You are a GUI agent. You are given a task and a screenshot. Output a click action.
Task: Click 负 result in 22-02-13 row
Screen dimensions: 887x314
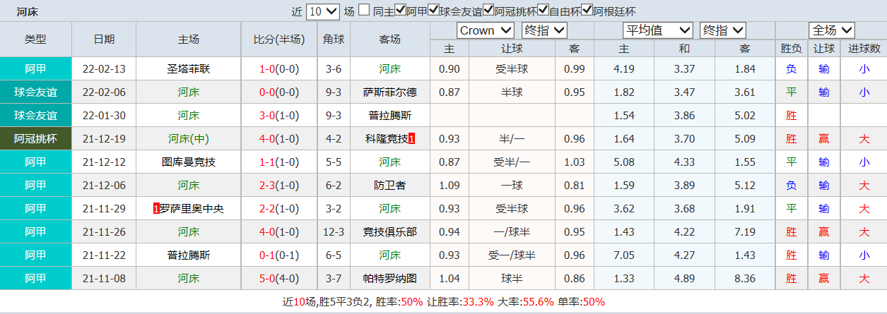792,69
